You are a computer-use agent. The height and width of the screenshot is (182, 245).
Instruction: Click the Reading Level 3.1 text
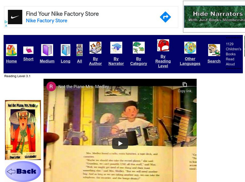(x=17, y=76)
